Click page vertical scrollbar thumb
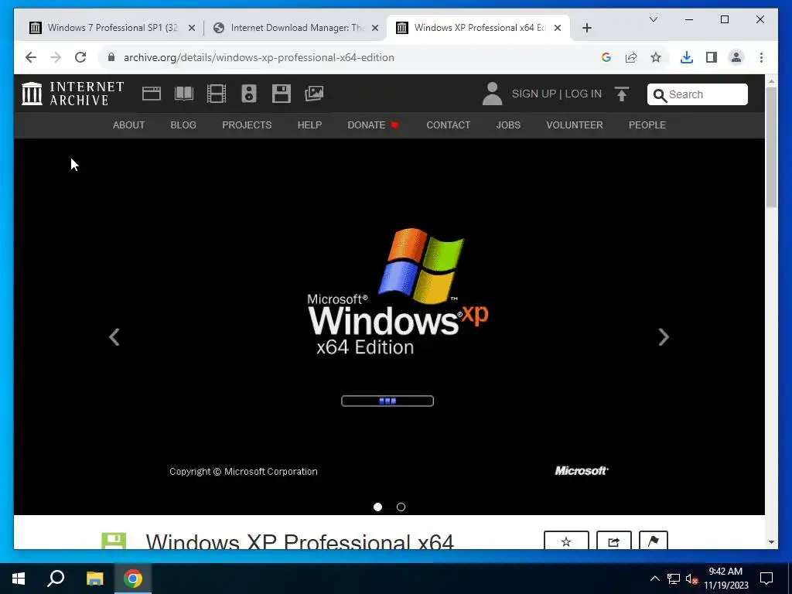The image size is (792, 594). click(x=771, y=146)
